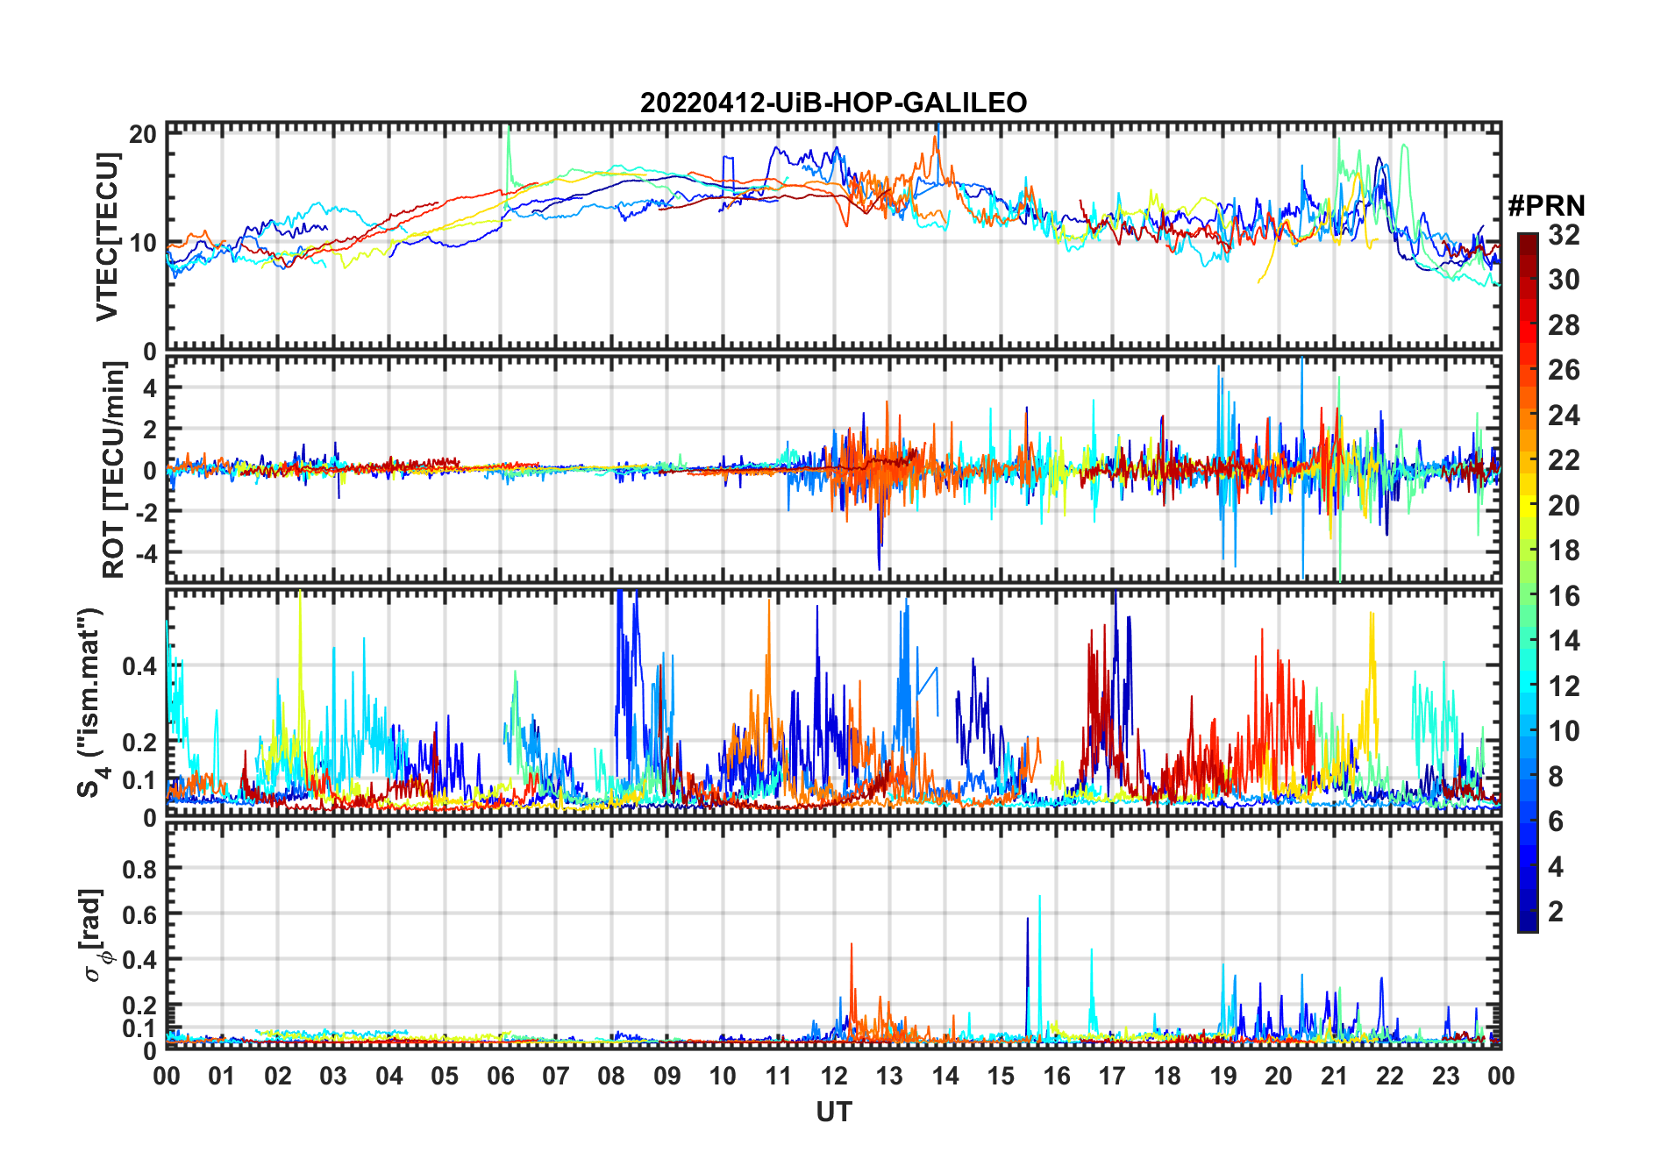Click the 20 tick label on VTEC axis

click(x=143, y=135)
